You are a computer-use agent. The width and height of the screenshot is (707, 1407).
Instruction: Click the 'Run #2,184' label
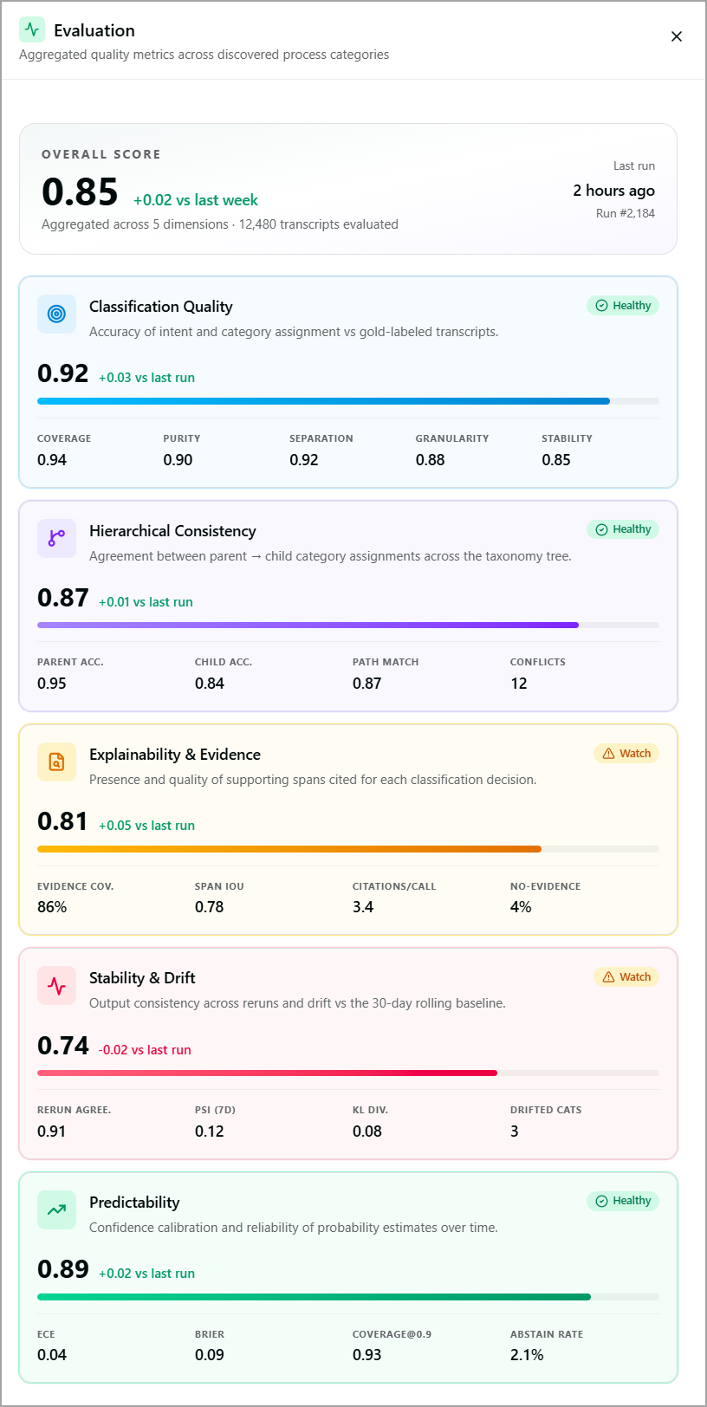(x=626, y=213)
